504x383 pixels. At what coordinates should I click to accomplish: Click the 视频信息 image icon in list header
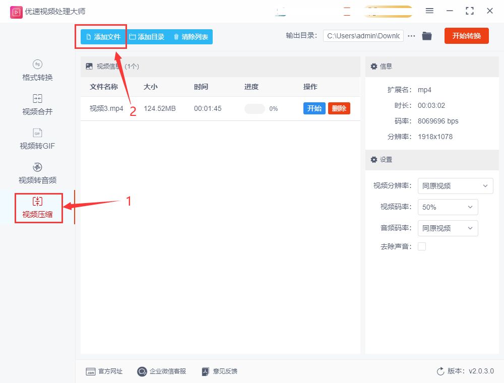coord(89,66)
